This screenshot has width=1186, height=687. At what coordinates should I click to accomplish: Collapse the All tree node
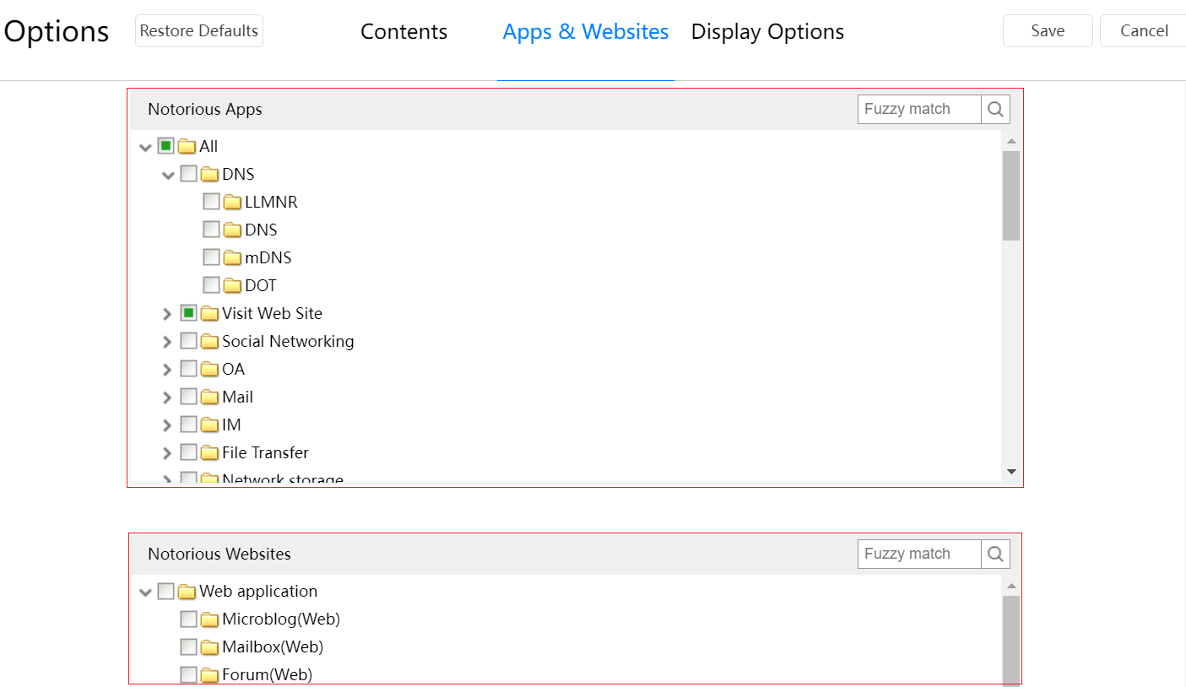(145, 147)
